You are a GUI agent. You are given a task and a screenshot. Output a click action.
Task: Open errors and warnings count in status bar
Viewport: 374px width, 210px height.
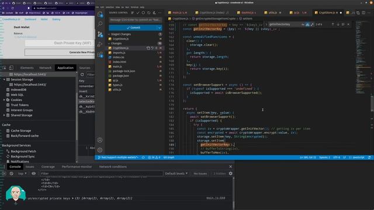point(154,157)
